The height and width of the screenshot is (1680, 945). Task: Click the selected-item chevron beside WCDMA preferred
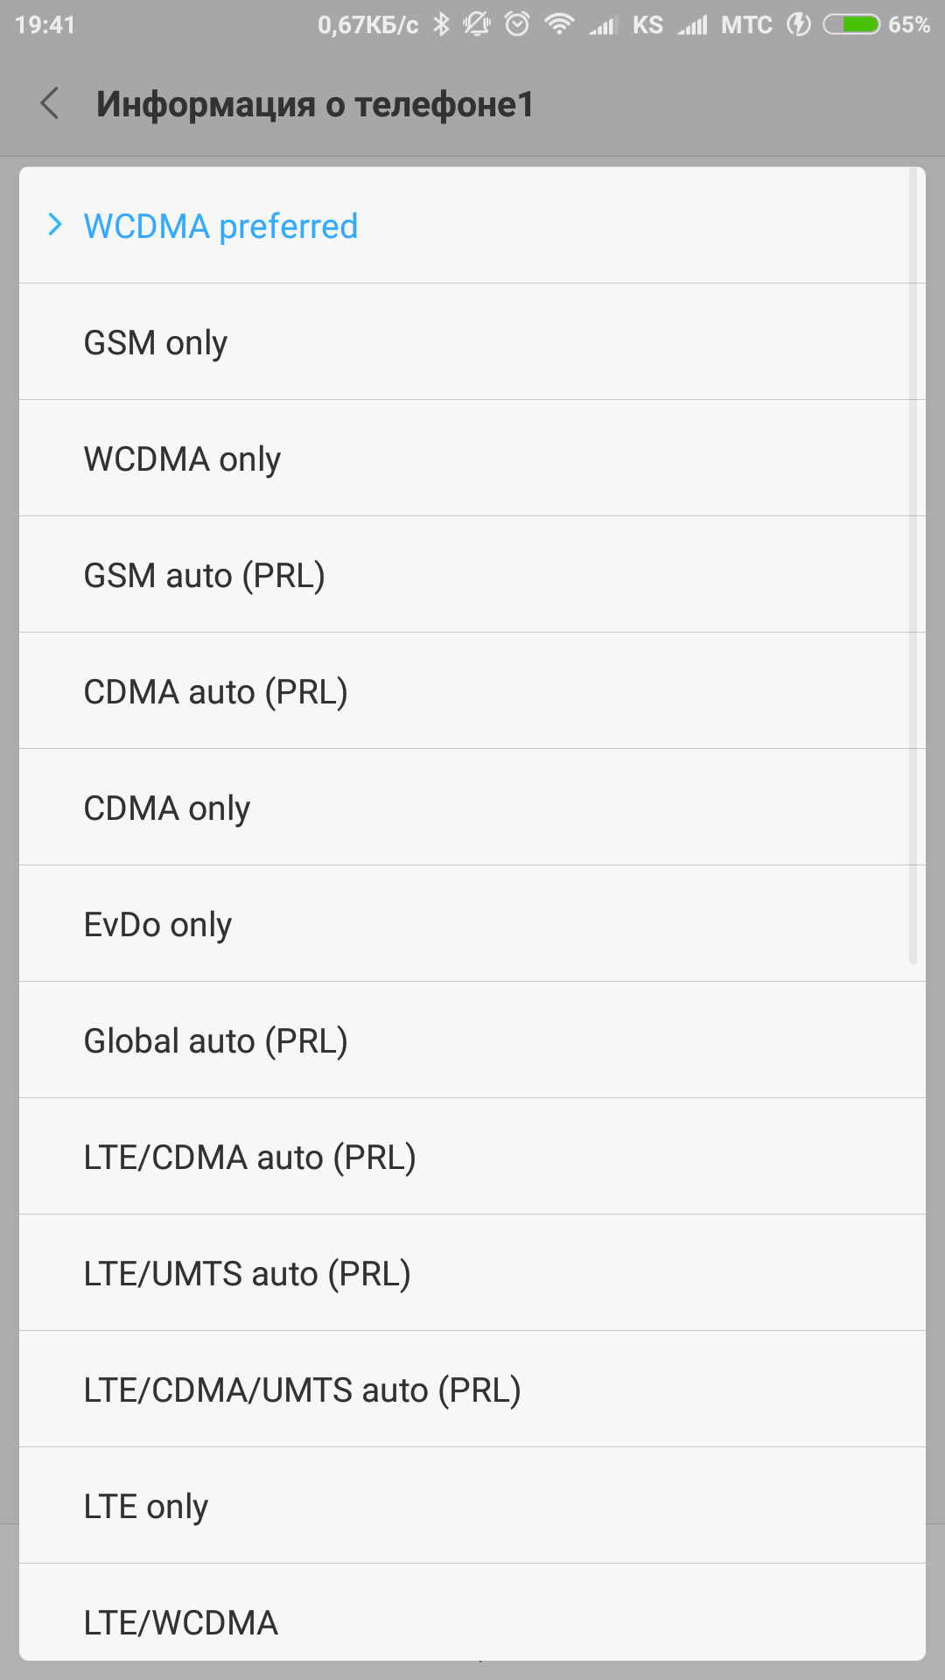coord(55,225)
